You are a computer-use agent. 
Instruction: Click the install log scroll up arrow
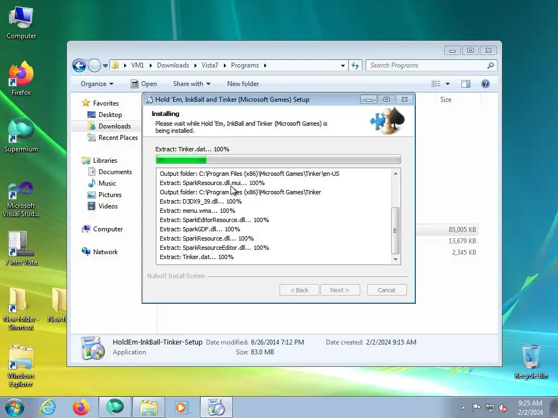pos(396,174)
